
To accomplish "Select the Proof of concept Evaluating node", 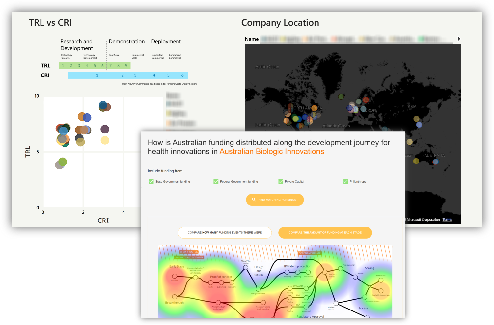I will click(221, 282).
